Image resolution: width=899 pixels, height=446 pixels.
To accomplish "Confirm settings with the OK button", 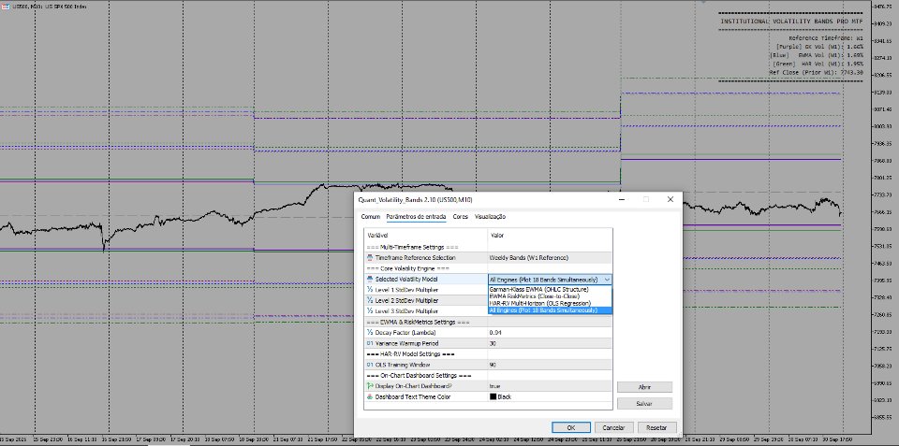I will 571,427.
